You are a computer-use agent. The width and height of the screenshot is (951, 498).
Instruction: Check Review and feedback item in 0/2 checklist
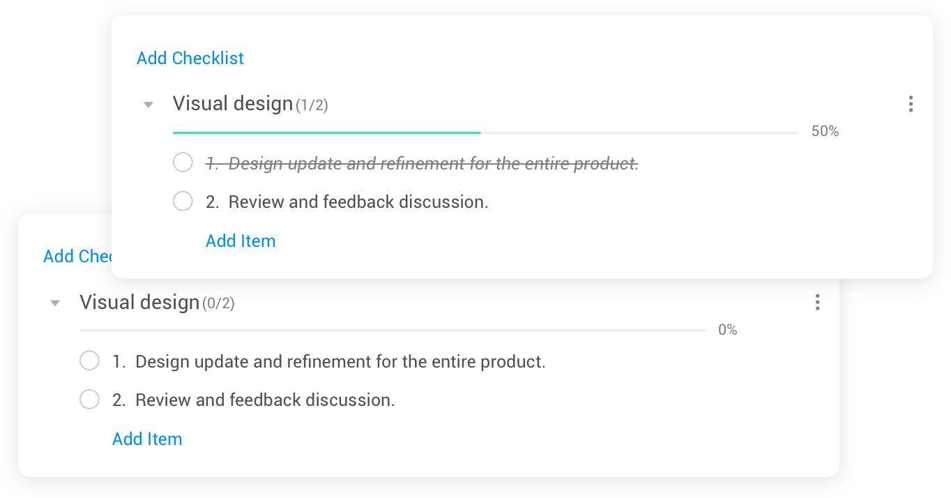(89, 400)
